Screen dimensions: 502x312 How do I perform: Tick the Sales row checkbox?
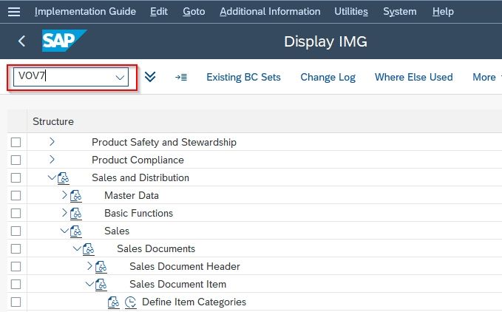pyautogui.click(x=16, y=231)
